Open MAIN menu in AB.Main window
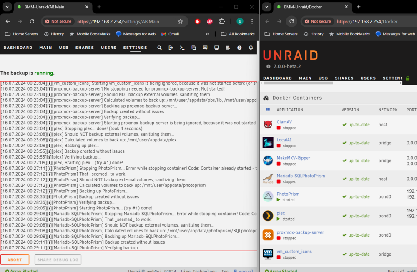This screenshot has height=272, width=417. pyautogui.click(x=46, y=48)
